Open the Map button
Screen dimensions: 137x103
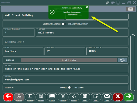96,97
